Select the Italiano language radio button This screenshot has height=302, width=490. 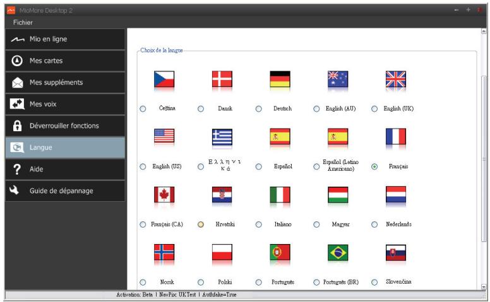point(259,224)
